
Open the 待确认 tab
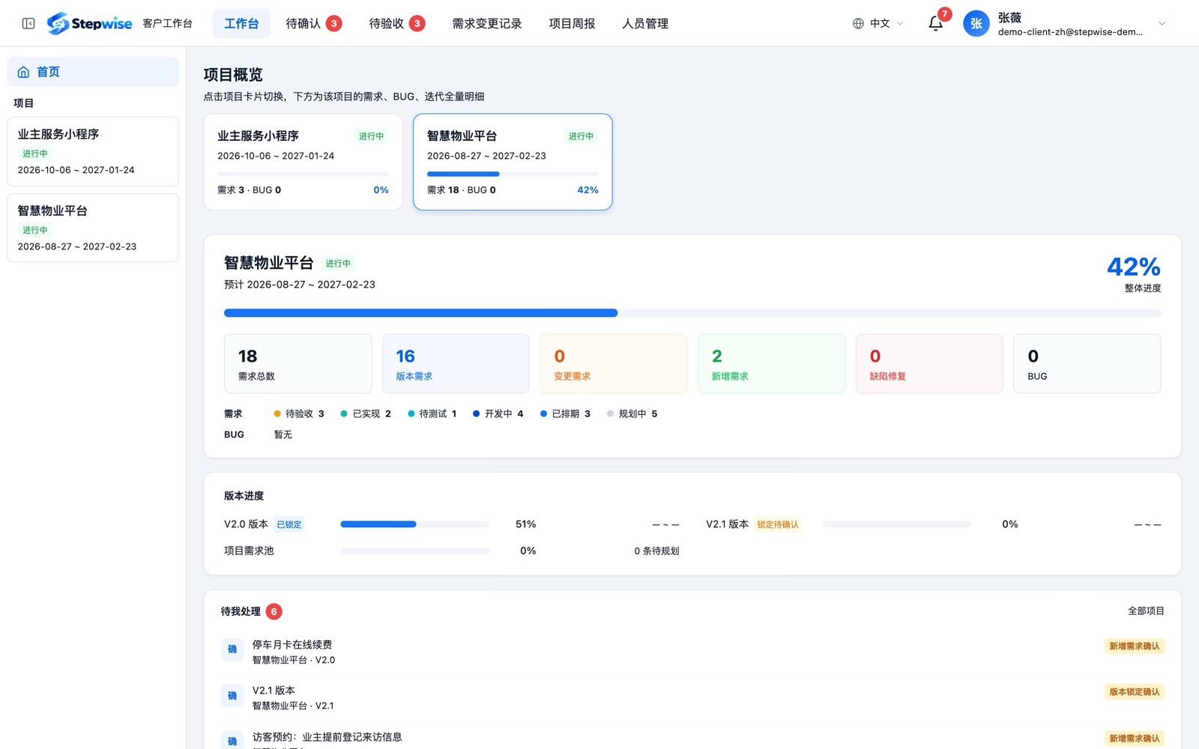(313, 23)
